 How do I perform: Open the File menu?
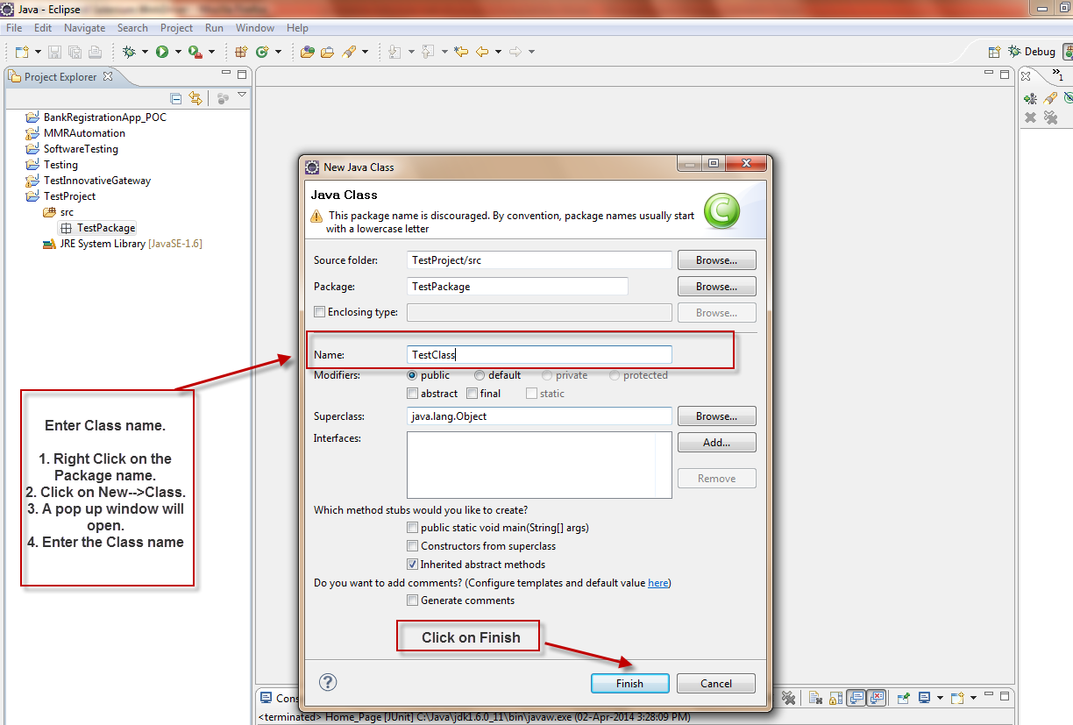14,28
